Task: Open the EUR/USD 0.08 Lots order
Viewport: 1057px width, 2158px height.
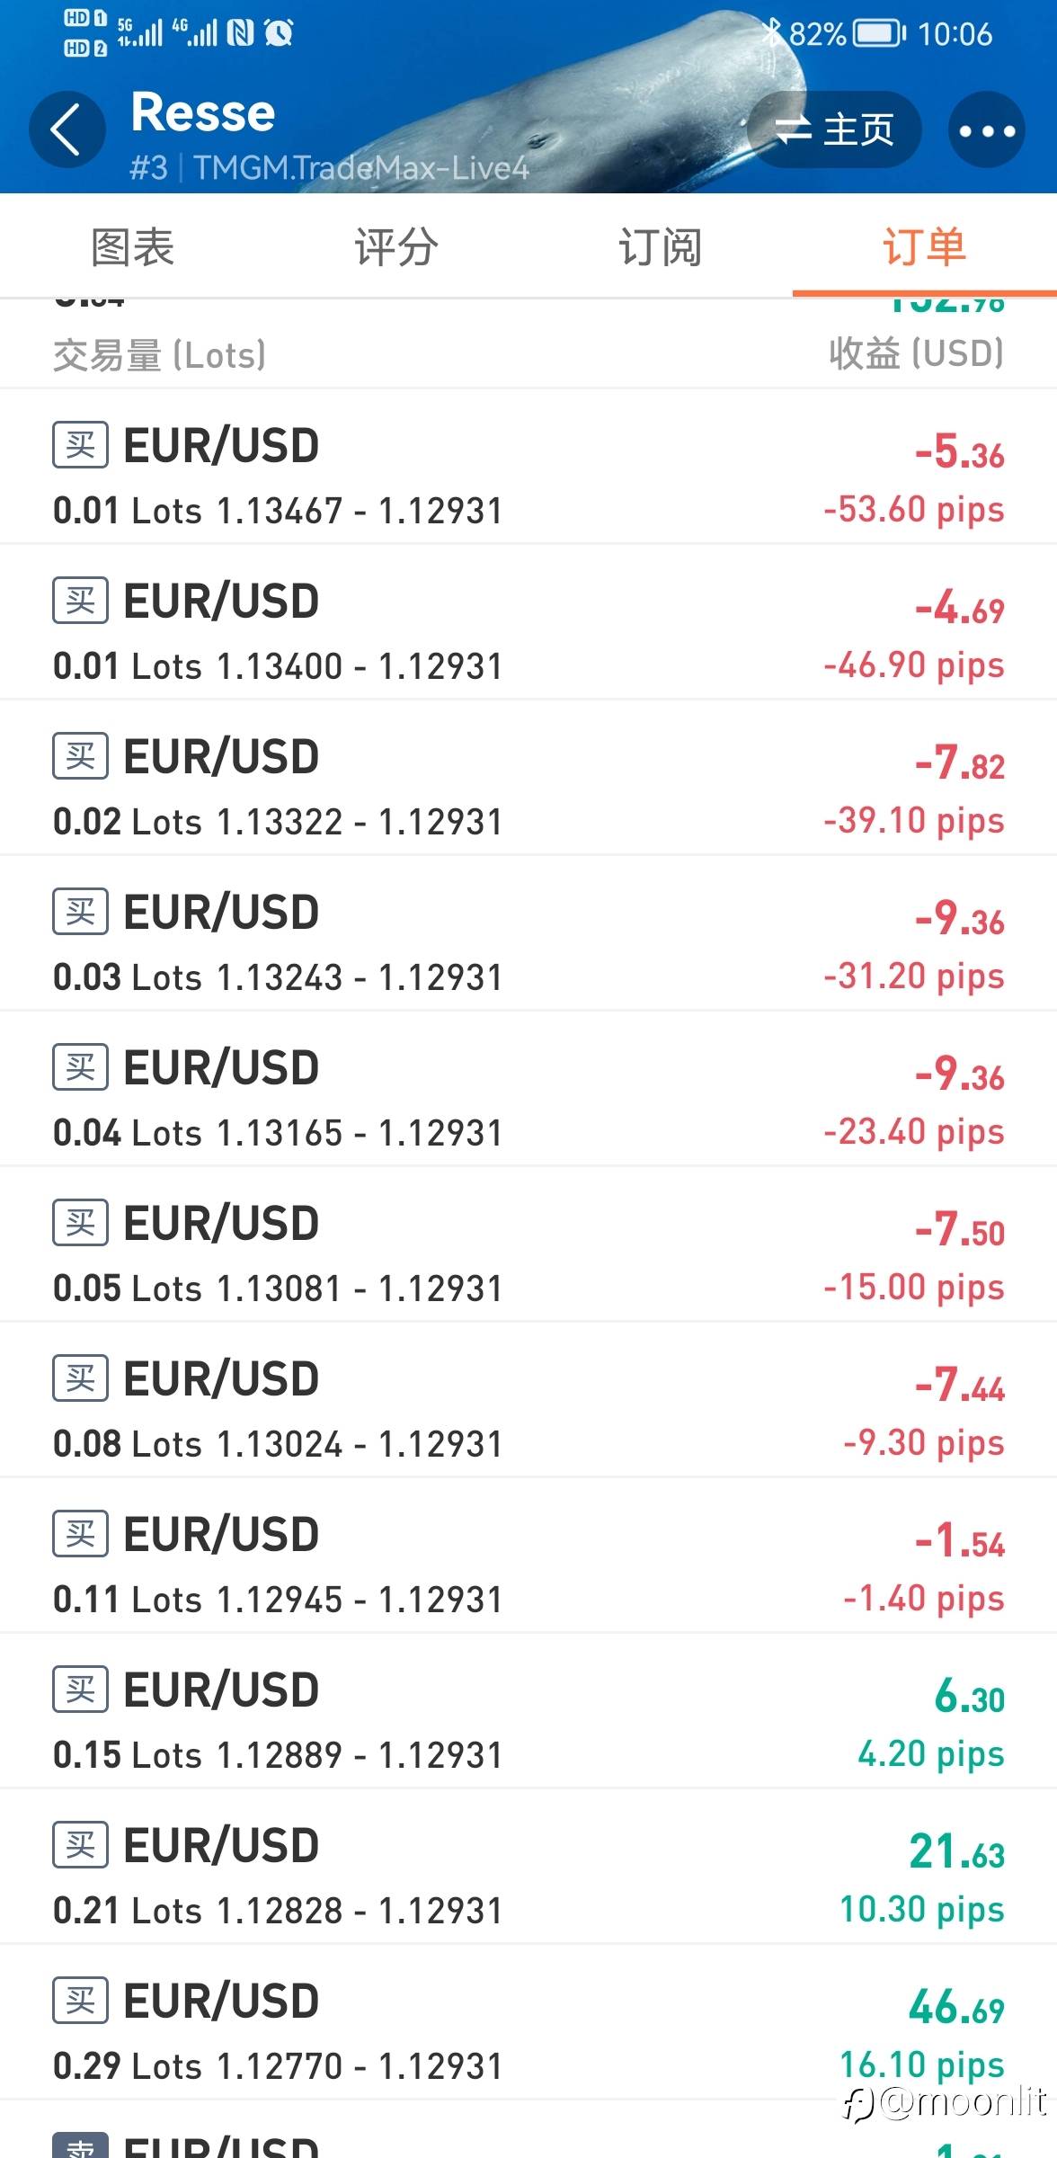Action: point(528,1400)
